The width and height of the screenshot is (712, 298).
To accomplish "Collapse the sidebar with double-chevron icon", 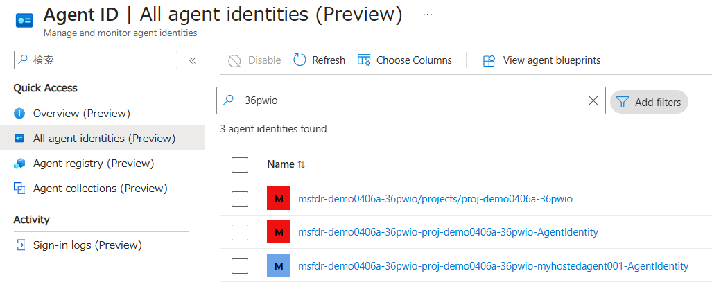I will pyautogui.click(x=193, y=60).
